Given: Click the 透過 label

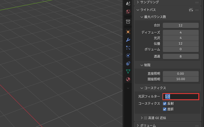Looking at the screenshot, I should pos(157,56).
